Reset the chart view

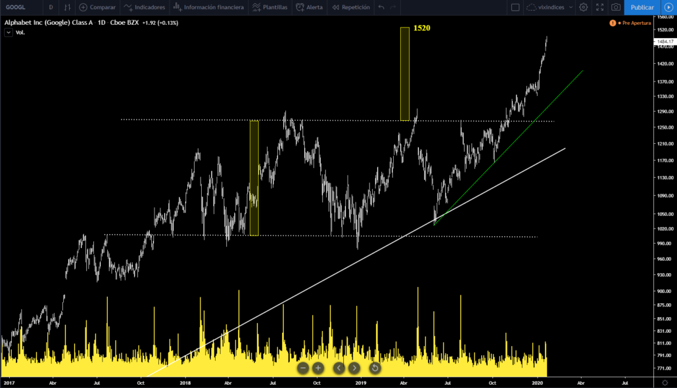pos(375,368)
